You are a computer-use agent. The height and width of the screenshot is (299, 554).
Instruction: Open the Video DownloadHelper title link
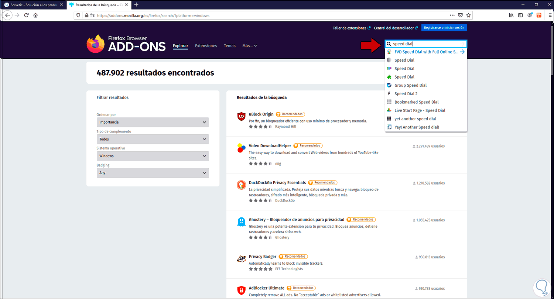(270, 145)
